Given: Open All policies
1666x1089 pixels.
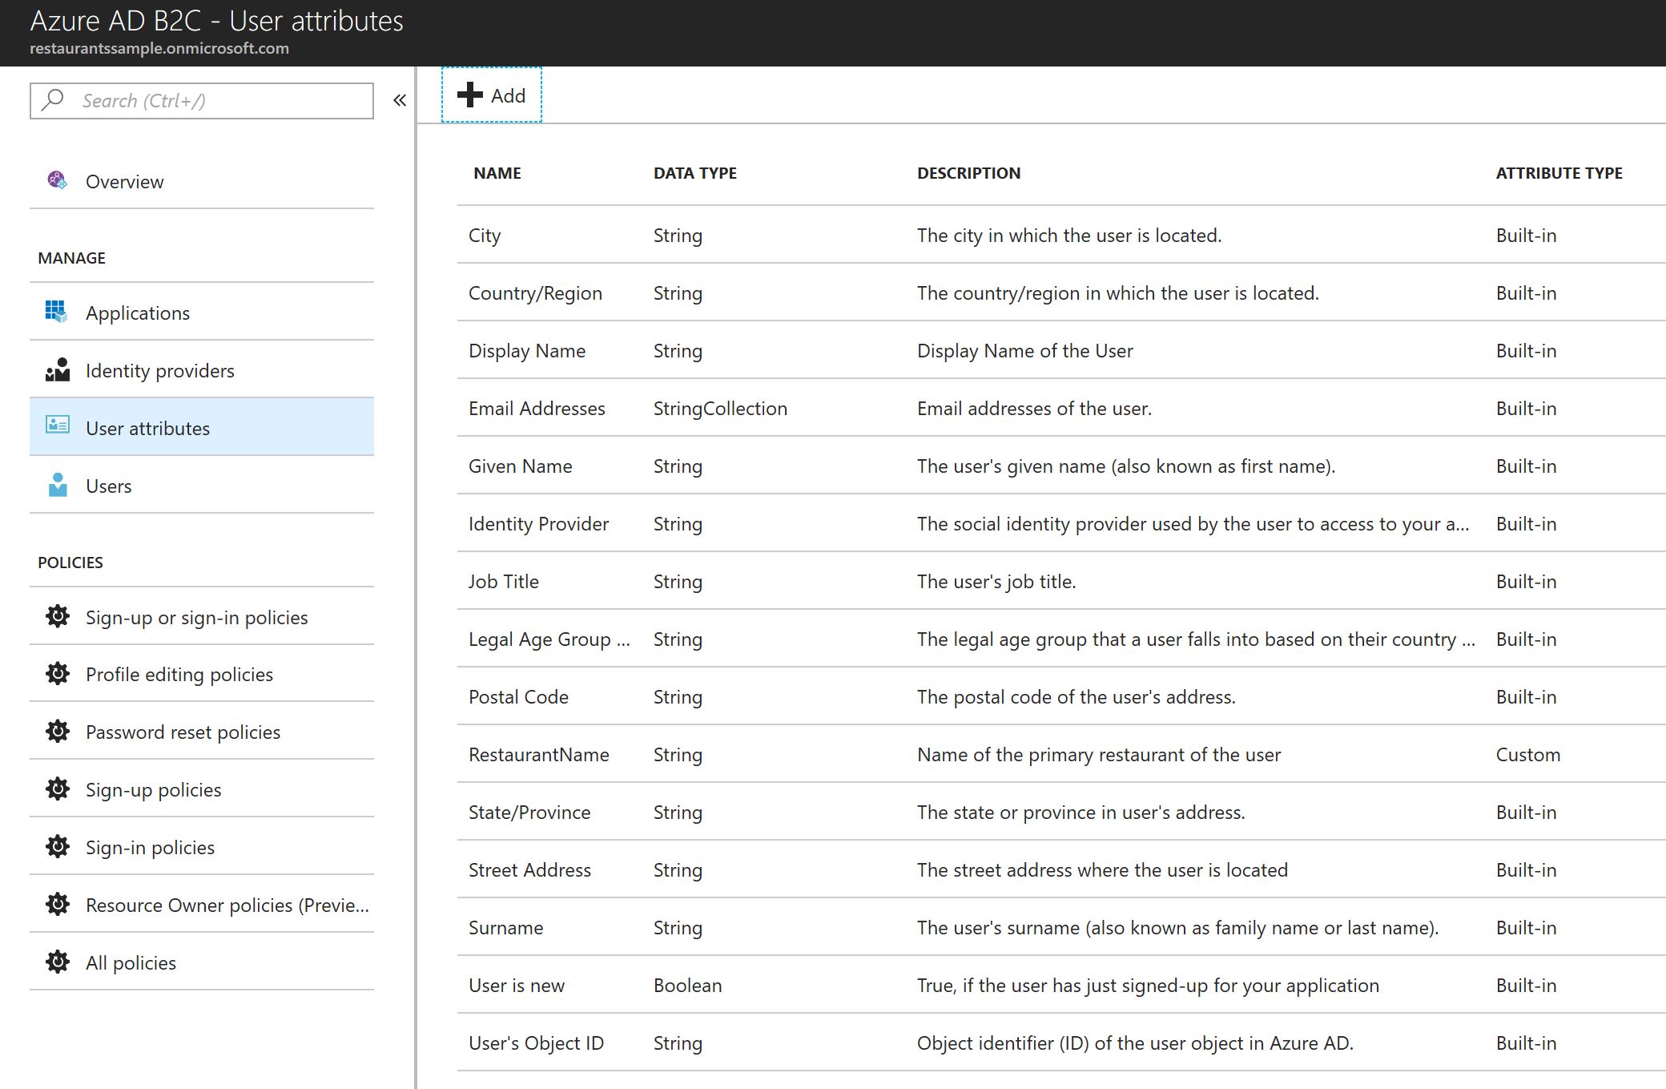Looking at the screenshot, I should pyautogui.click(x=202, y=962).
